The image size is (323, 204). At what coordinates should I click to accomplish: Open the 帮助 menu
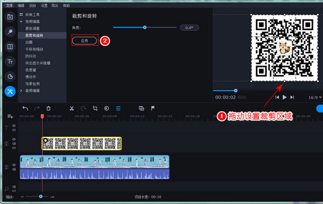66,5
